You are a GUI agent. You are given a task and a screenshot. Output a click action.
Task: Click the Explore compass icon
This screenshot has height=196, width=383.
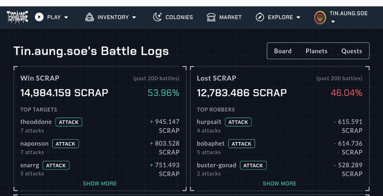pos(260,17)
